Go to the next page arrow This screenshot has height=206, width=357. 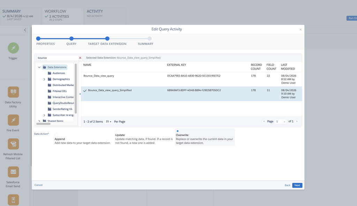297,121
